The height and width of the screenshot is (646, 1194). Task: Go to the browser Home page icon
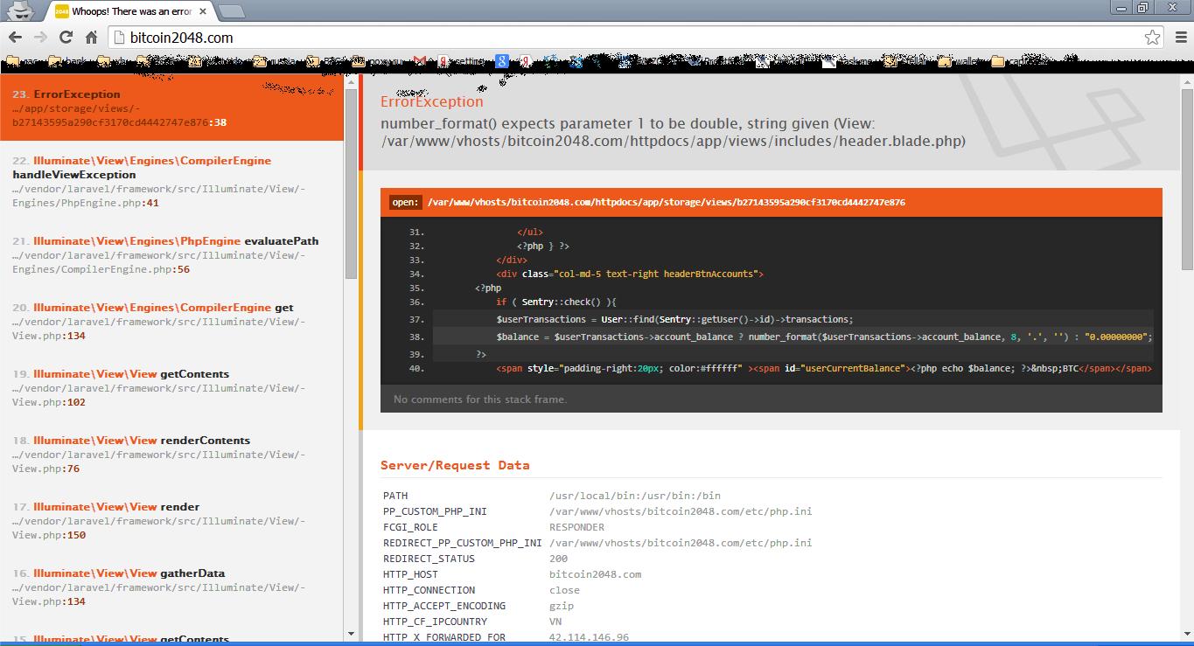pos(91,38)
